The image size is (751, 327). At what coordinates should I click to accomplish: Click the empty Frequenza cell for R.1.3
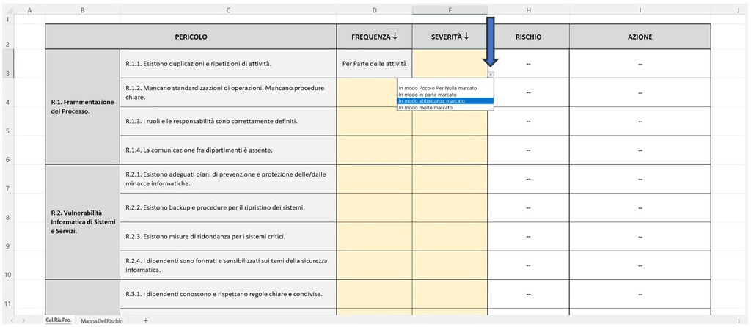374,121
